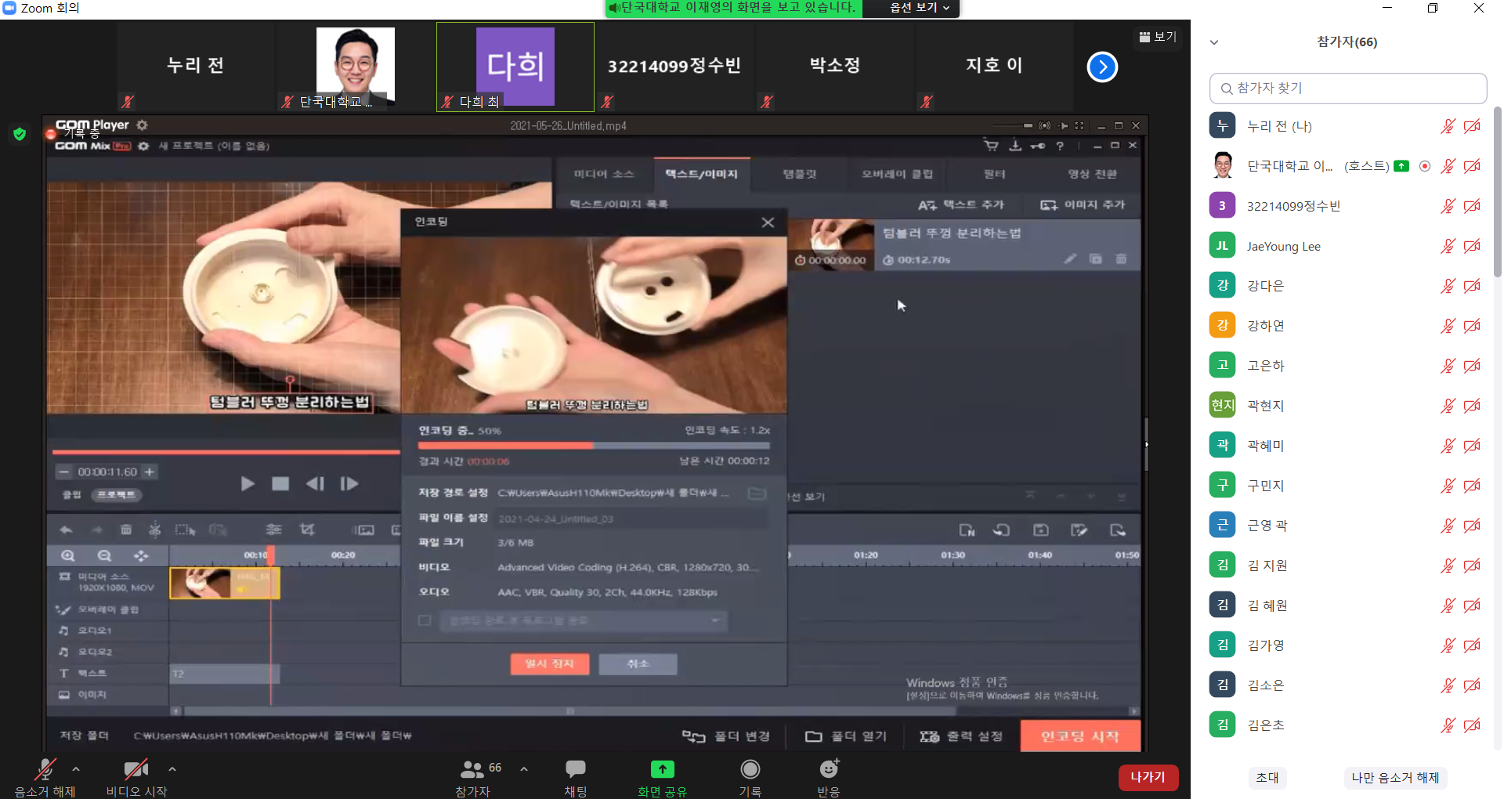
Task: Close the 인코딩 dialog with X
Action: (x=768, y=222)
